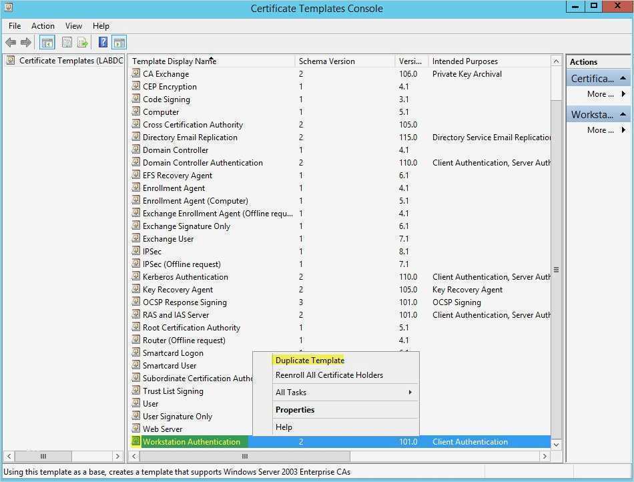Click the list vertical scrollbar up arrow

coord(556,61)
